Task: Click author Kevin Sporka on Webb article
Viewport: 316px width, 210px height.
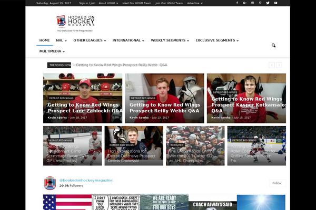Action: [139, 118]
